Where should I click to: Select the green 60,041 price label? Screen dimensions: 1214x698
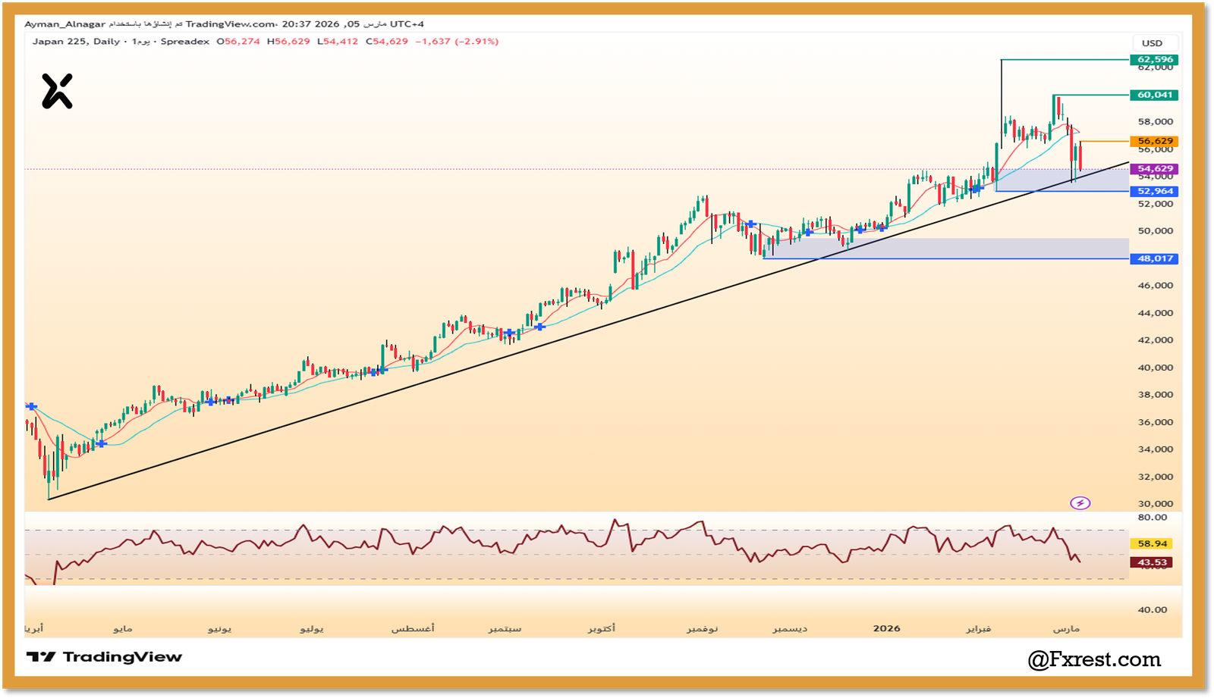click(1154, 95)
